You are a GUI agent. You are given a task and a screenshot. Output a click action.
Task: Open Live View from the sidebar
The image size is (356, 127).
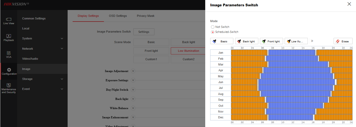tap(8, 21)
